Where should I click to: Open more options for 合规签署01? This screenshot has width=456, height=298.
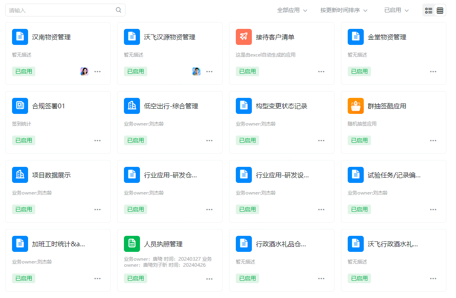pyautogui.click(x=97, y=140)
